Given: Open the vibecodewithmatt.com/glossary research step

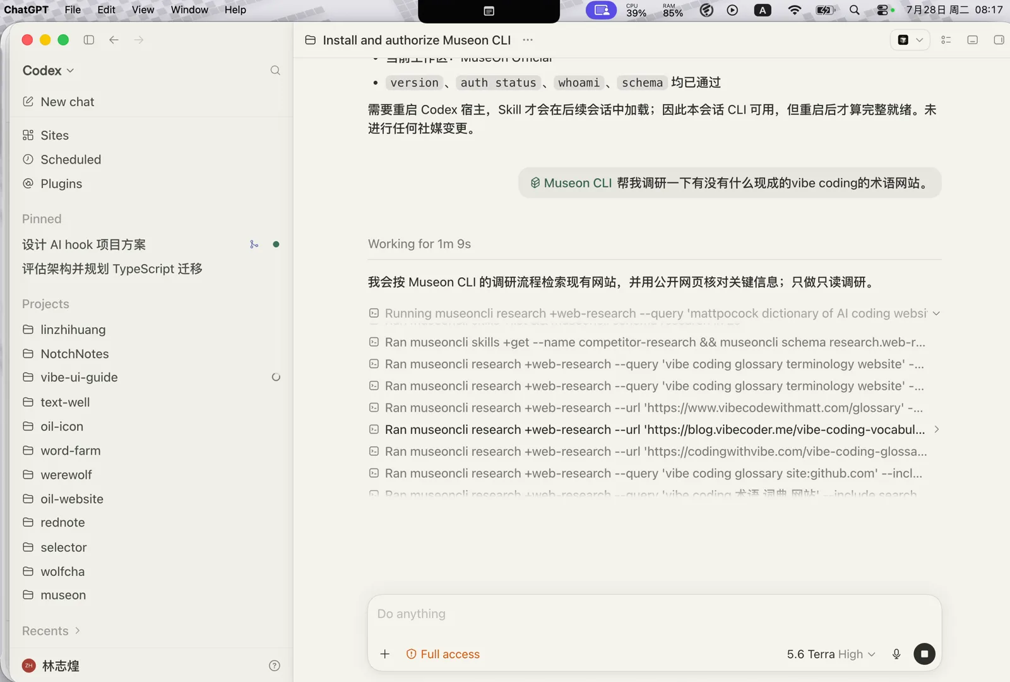Looking at the screenshot, I should click(646, 408).
